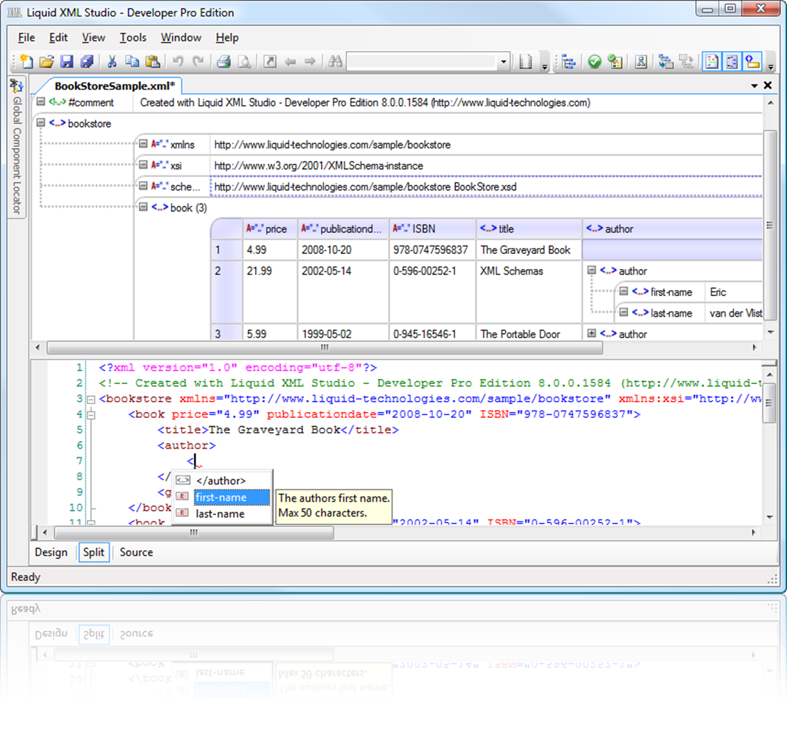Select the cell containing The Graveyard Book
Viewport: 787px width, 736px height.
529,250
